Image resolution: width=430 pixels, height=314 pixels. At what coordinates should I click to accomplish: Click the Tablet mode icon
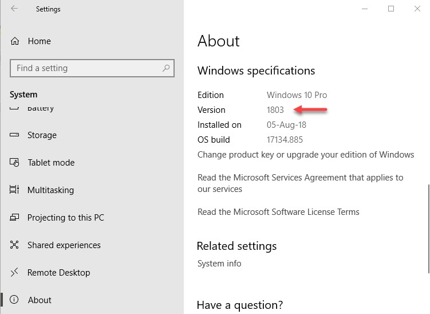14,163
